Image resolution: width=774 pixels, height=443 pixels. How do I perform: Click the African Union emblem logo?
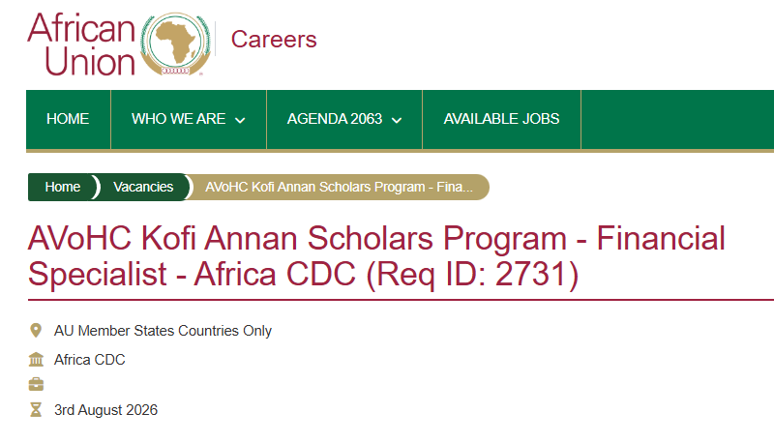(x=175, y=44)
